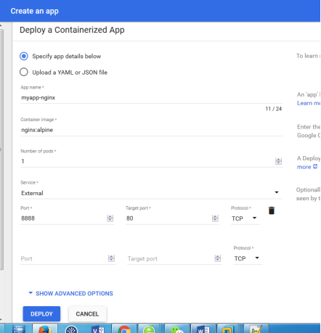Screen dimensions: 321x333
Task: Click the '11 / 24' character counter
Action: 274,109
